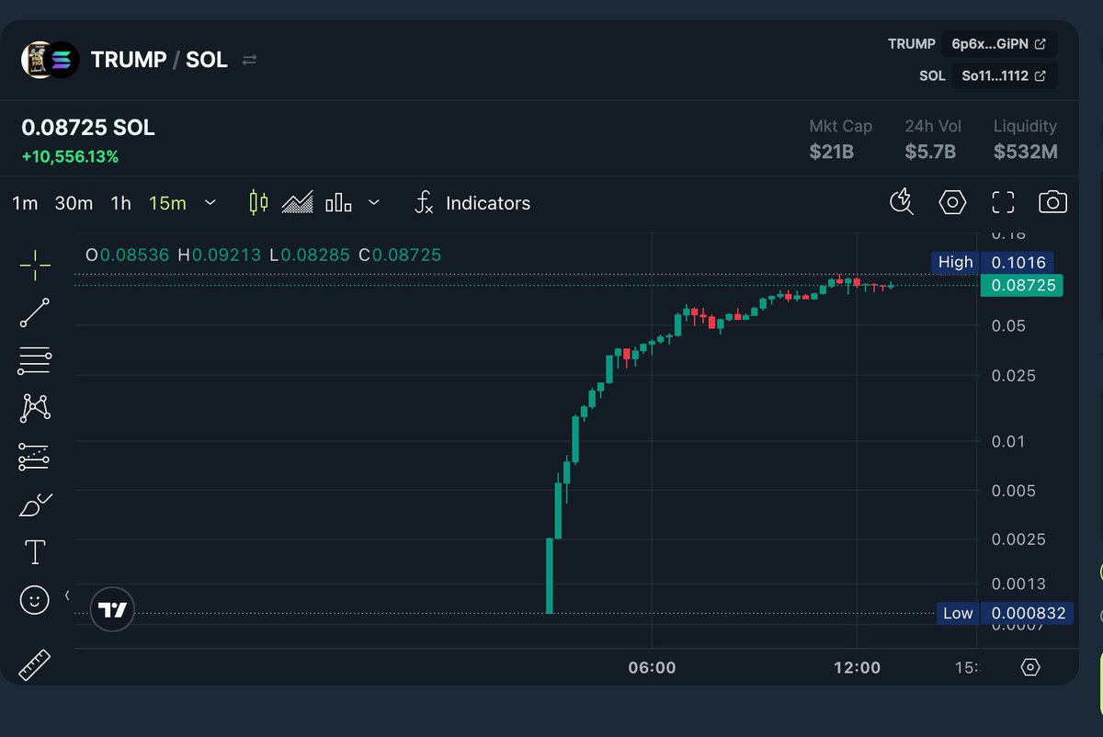The height and width of the screenshot is (737, 1103).
Task: Click the 0.0013 price axis label
Action: [1018, 584]
